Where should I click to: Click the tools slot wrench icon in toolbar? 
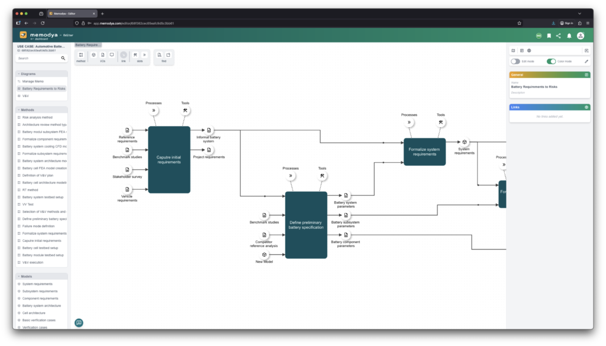tap(136, 55)
